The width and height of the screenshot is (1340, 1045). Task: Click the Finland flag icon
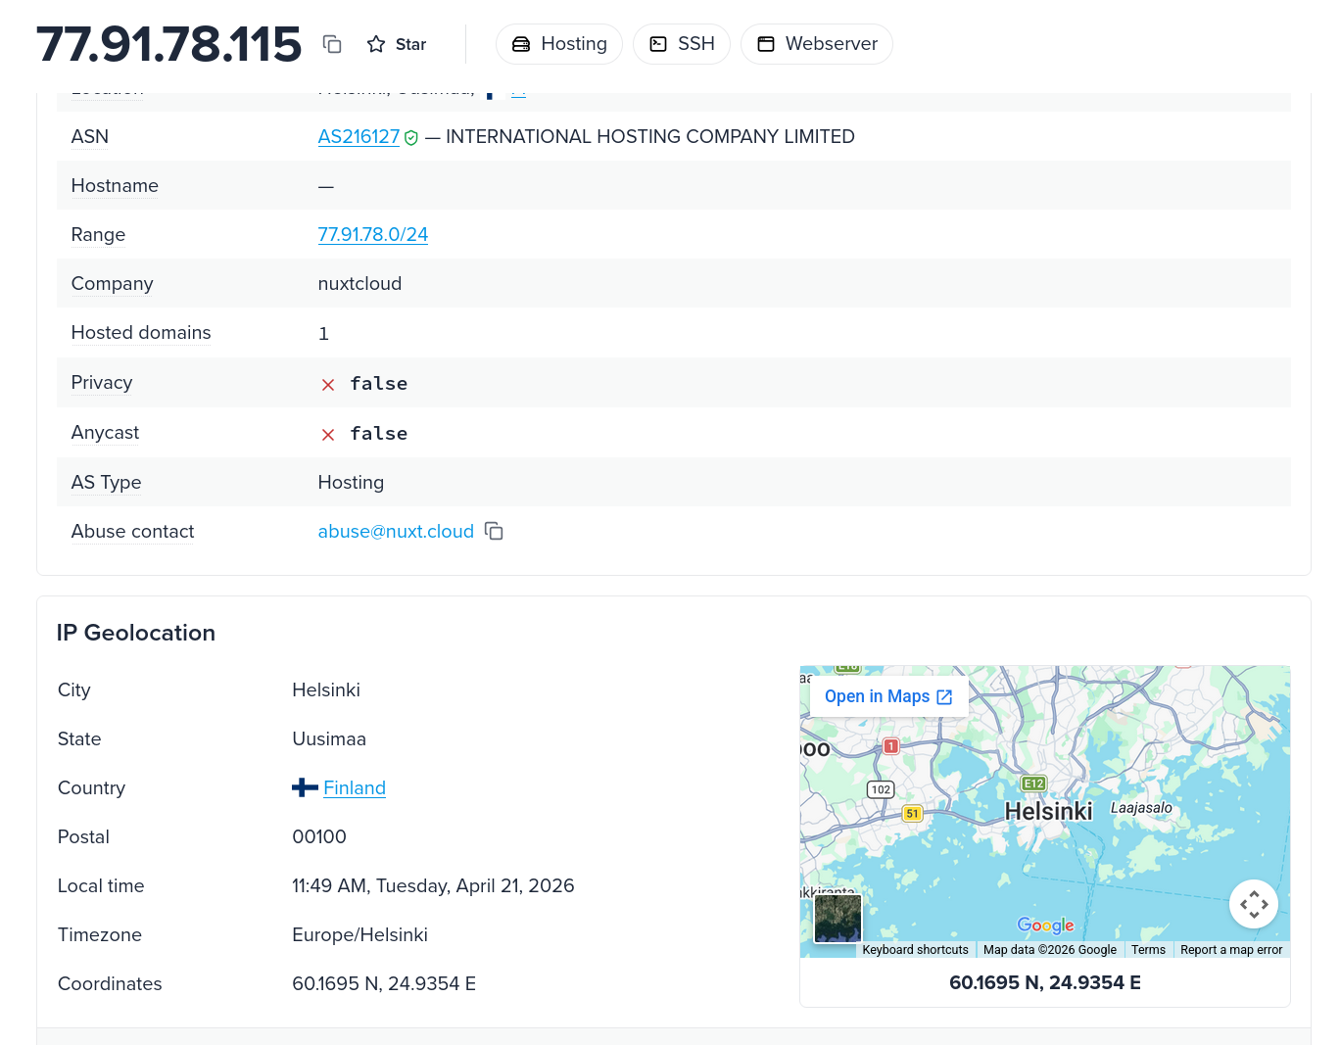click(305, 787)
